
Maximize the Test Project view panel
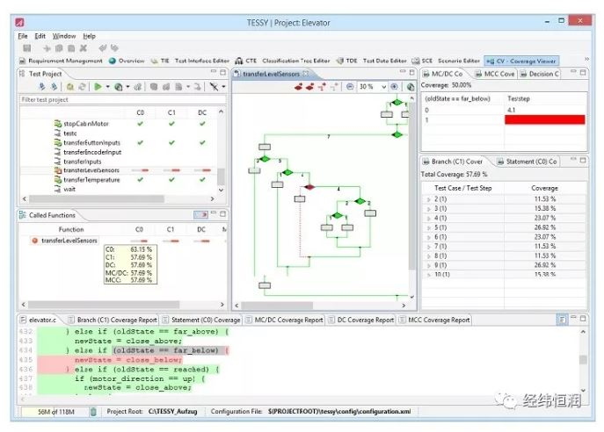click(x=222, y=72)
